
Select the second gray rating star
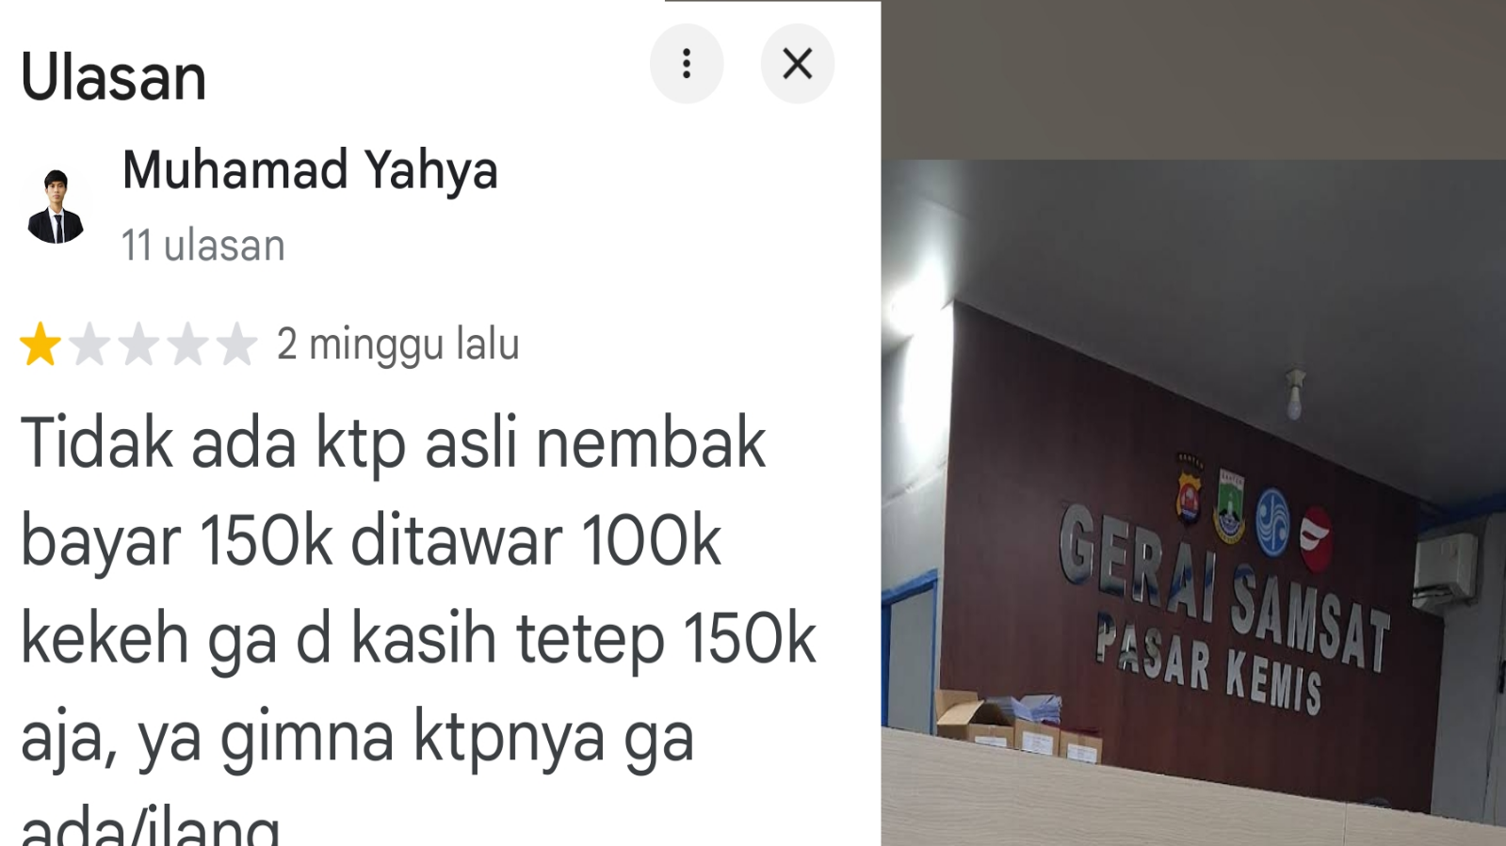89,344
